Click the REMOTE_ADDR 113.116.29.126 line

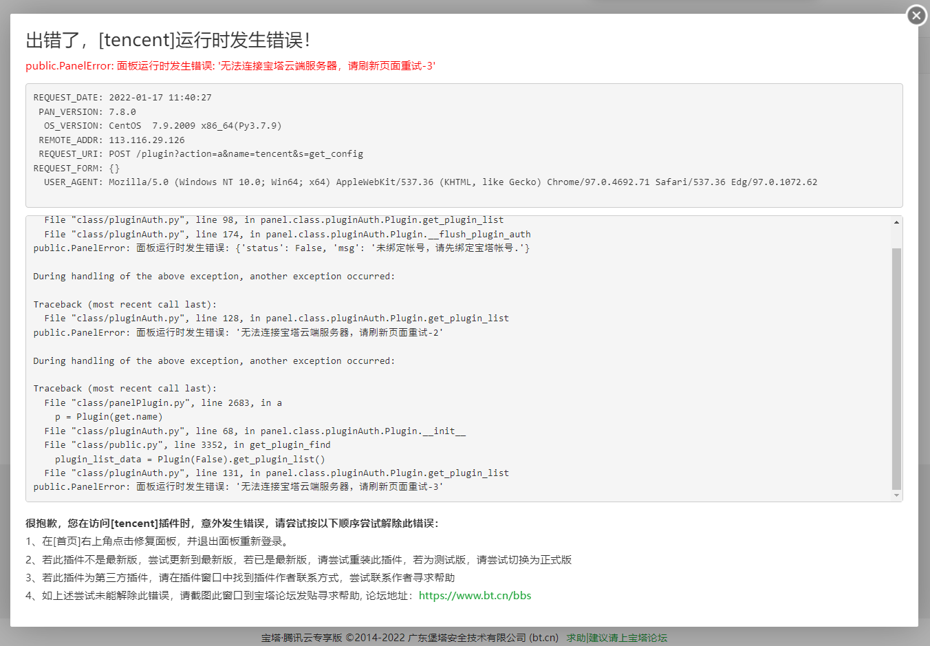(x=111, y=140)
